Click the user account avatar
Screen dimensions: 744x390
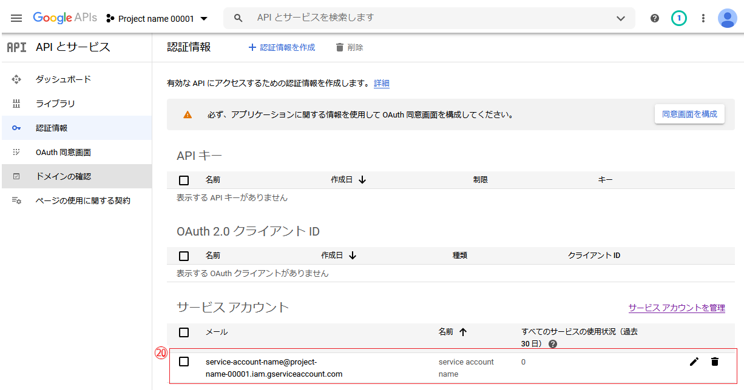point(727,18)
